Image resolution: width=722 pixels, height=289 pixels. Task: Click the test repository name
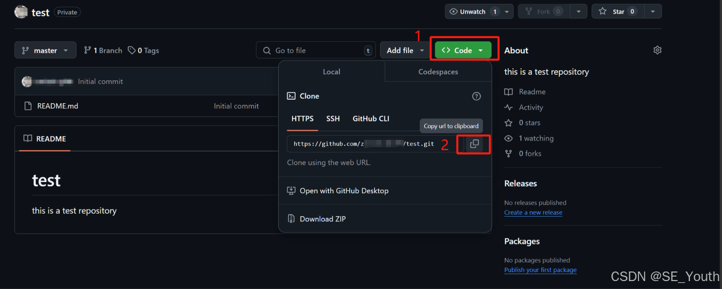(41, 12)
